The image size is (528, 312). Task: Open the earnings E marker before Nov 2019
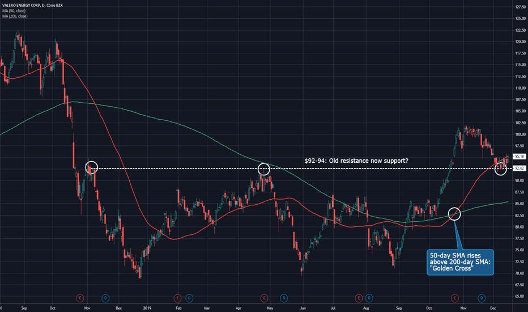(x=454, y=298)
